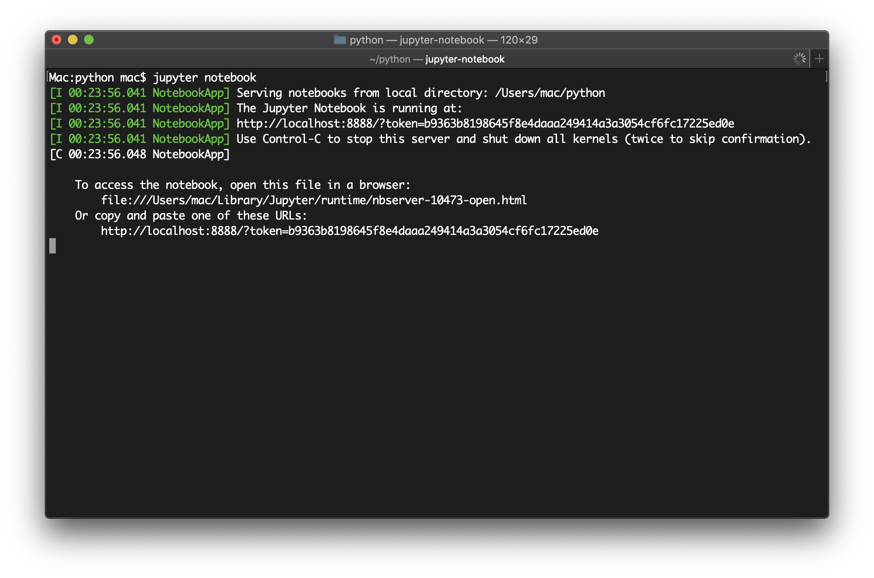Minimize the Terminal with yellow button
Screen dimensions: 874x578
click(x=73, y=40)
